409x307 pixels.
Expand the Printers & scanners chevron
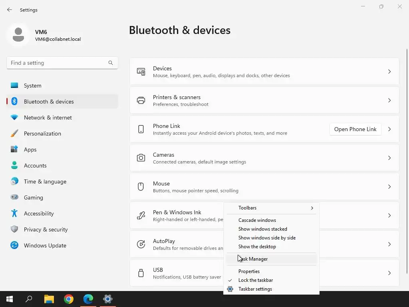[389, 100]
